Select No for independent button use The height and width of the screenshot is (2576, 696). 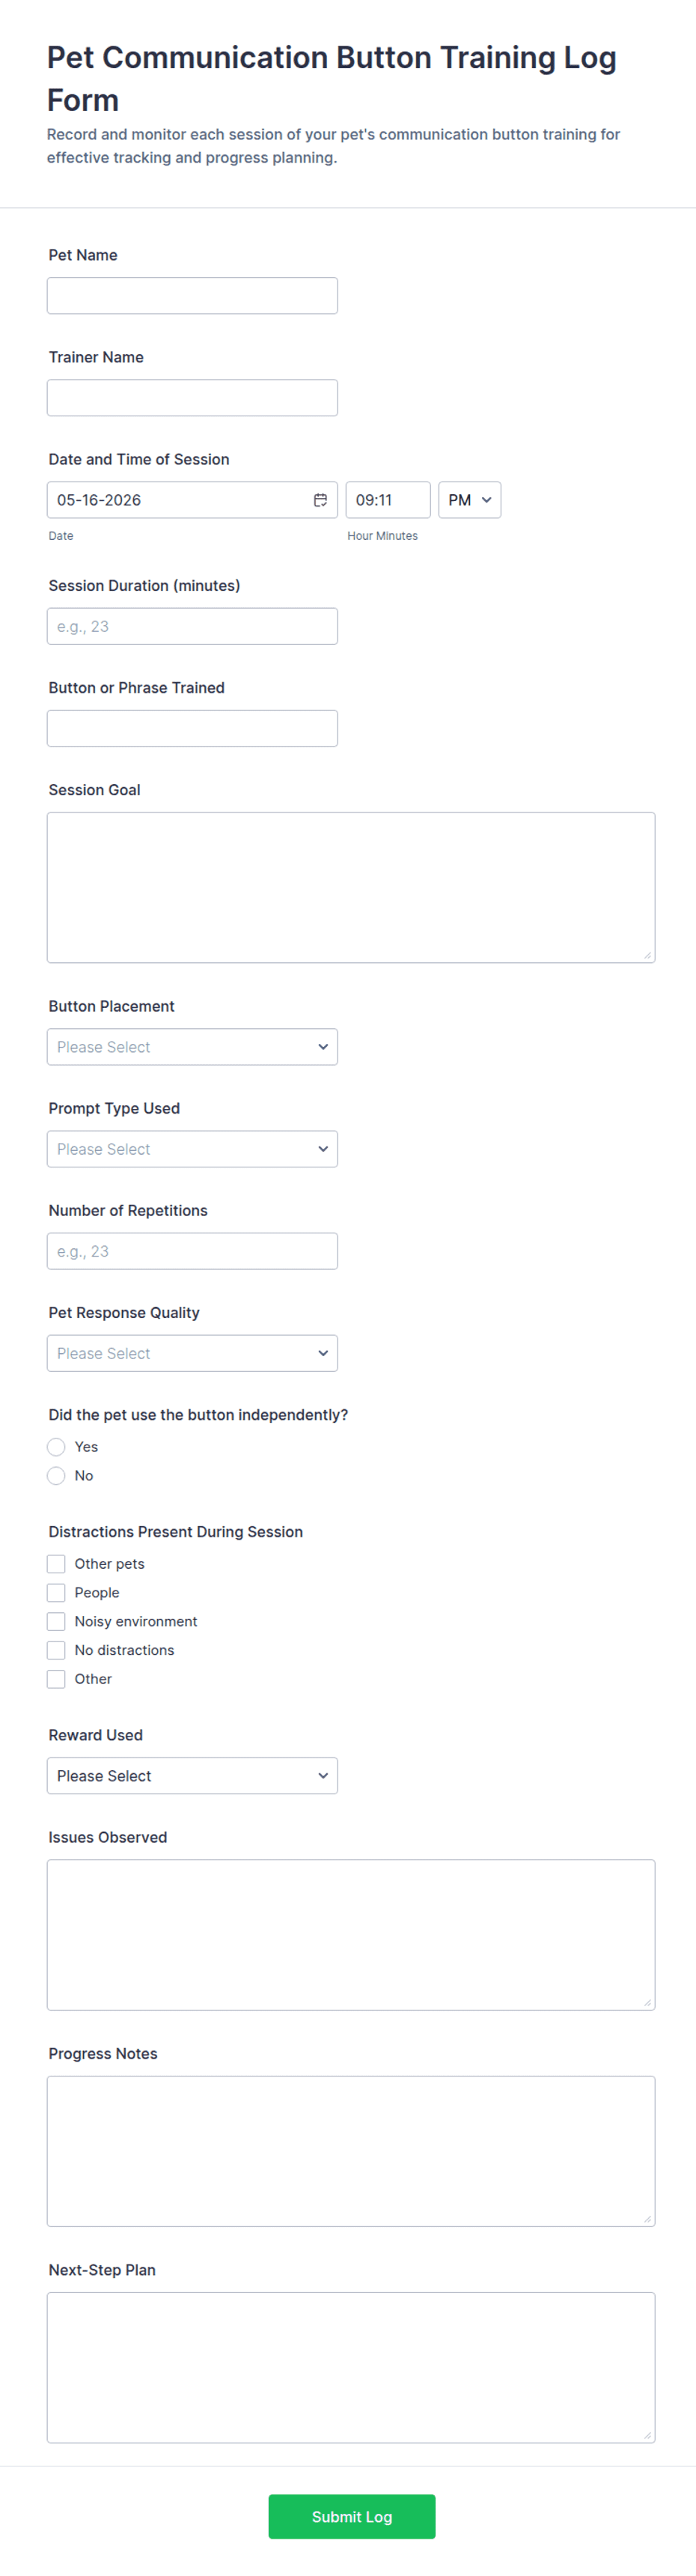click(56, 1476)
